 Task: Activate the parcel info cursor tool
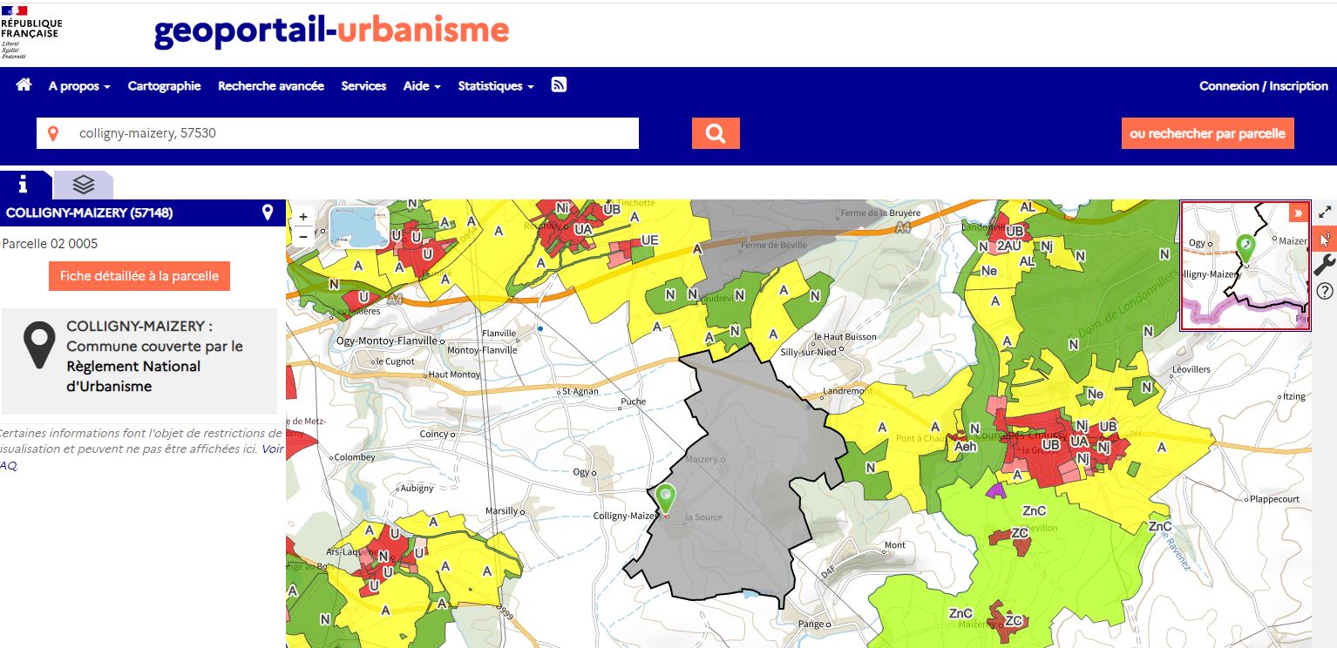pos(1325,238)
